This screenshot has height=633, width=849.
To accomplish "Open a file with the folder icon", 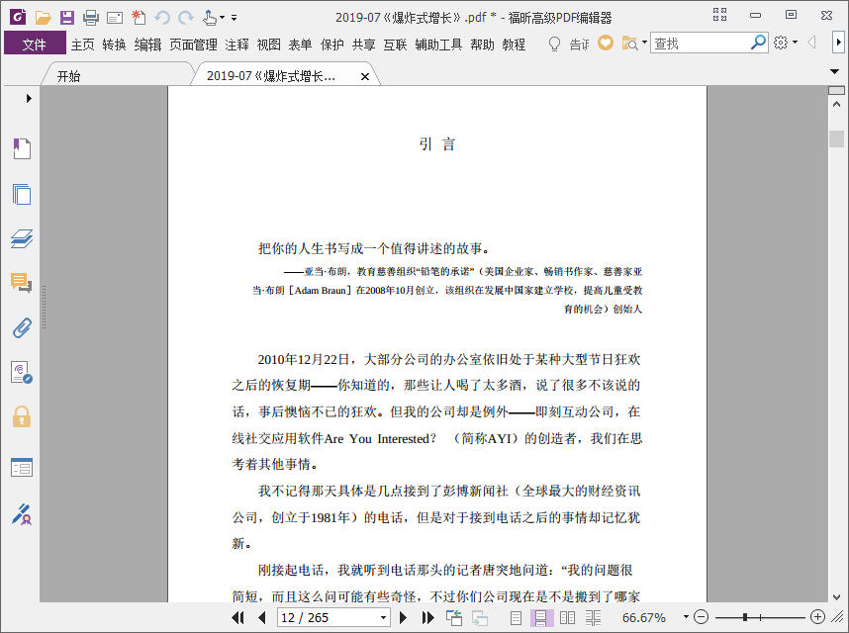I will (43, 18).
